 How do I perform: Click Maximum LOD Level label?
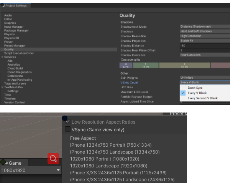click(x=134, y=92)
